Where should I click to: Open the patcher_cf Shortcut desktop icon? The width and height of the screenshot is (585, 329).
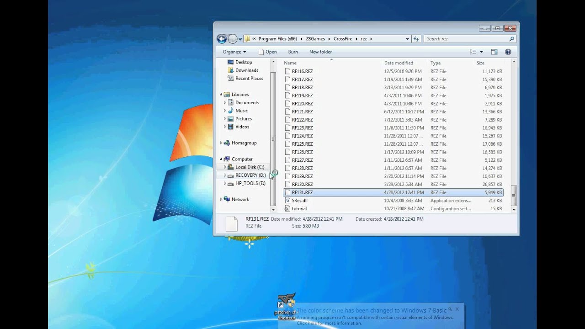click(286, 307)
